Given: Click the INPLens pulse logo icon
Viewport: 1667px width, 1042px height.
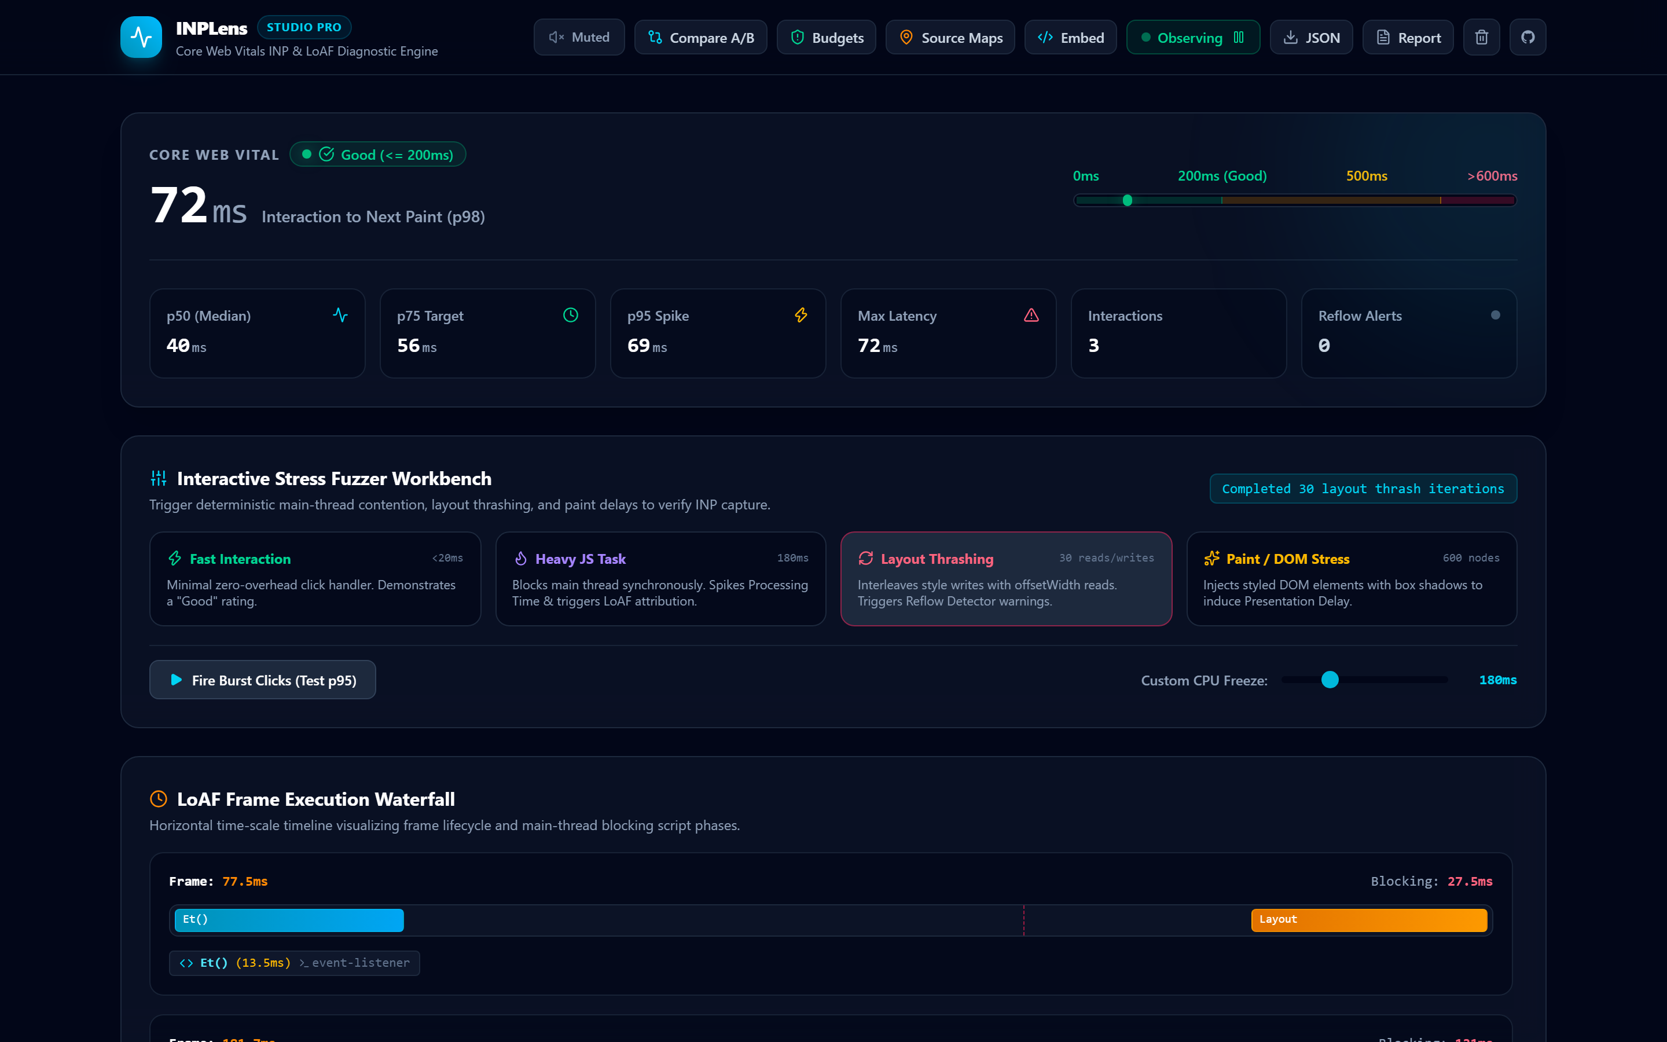Looking at the screenshot, I should (141, 37).
